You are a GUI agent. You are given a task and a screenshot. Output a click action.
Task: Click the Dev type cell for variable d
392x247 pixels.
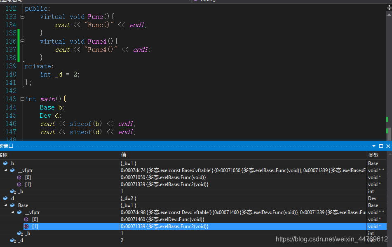pos(376,198)
